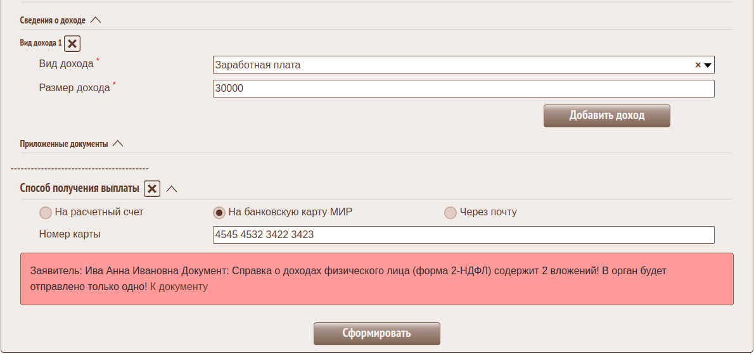Follow the К документу link

point(179,287)
